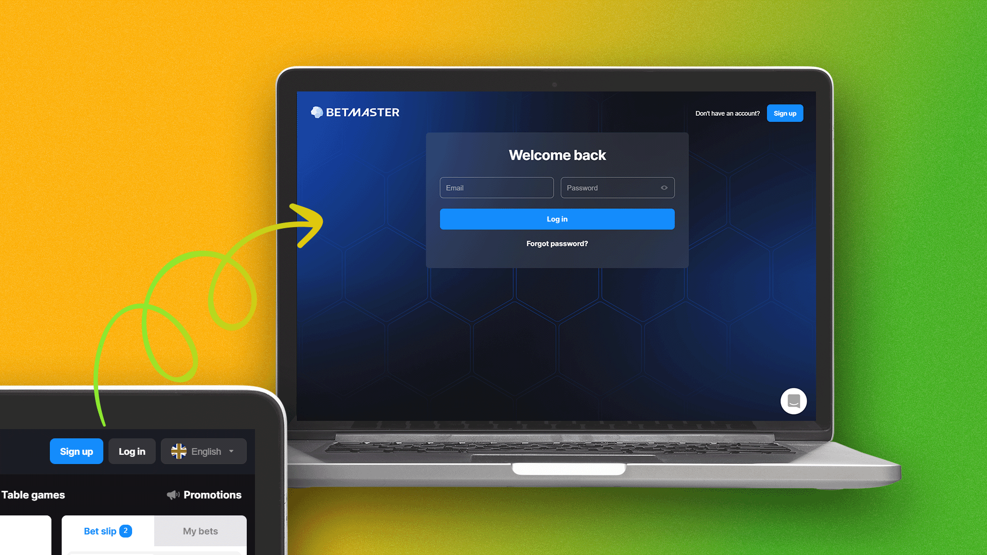Click the Email input field
The width and height of the screenshot is (987, 555).
pyautogui.click(x=496, y=188)
